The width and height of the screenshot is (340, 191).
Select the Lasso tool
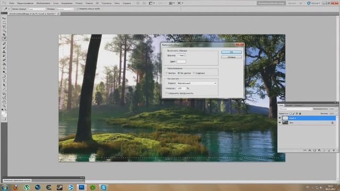coord(4,27)
